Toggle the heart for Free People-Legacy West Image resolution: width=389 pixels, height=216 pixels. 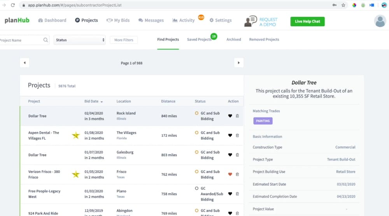(230, 193)
